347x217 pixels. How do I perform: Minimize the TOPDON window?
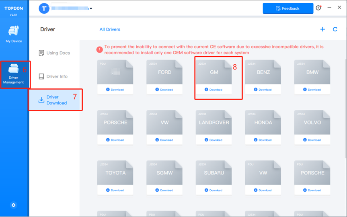(329, 8)
